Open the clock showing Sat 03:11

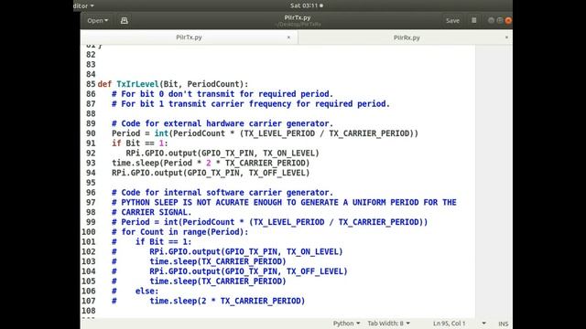[307, 5]
